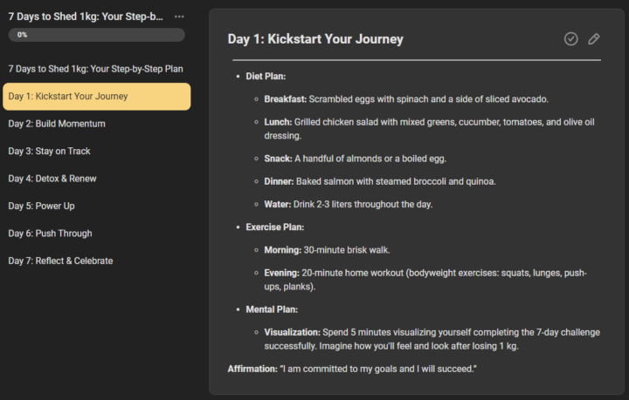Select Day 1: Kickstart Your Journey
Image resolution: width=629 pixels, height=400 pixels.
97,97
